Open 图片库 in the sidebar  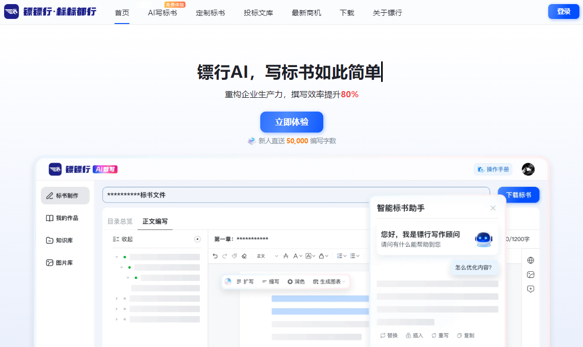pyautogui.click(x=65, y=262)
